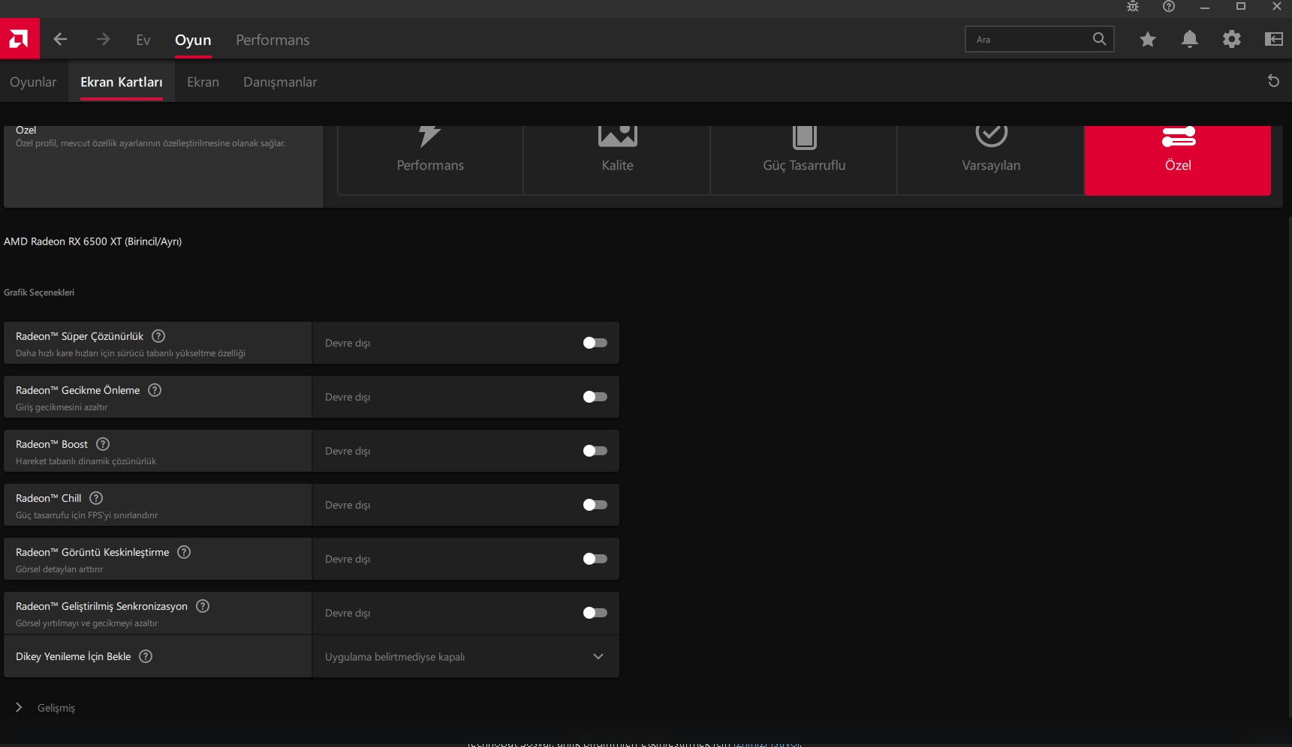Enable Radeon Gecikme Önleme toggle
The width and height of the screenshot is (1292, 747).
(x=595, y=397)
